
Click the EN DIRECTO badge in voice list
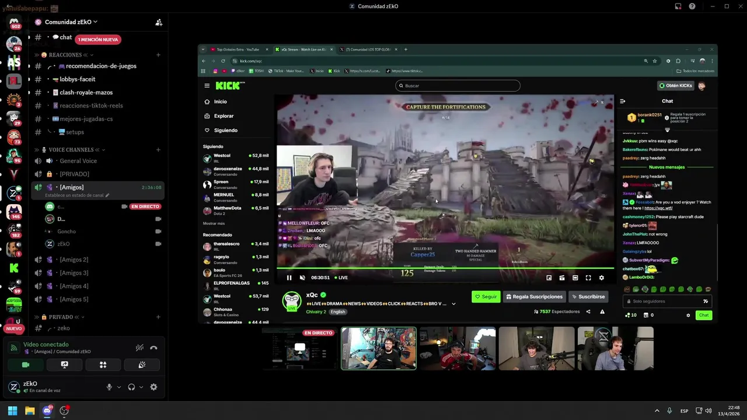[x=145, y=206]
